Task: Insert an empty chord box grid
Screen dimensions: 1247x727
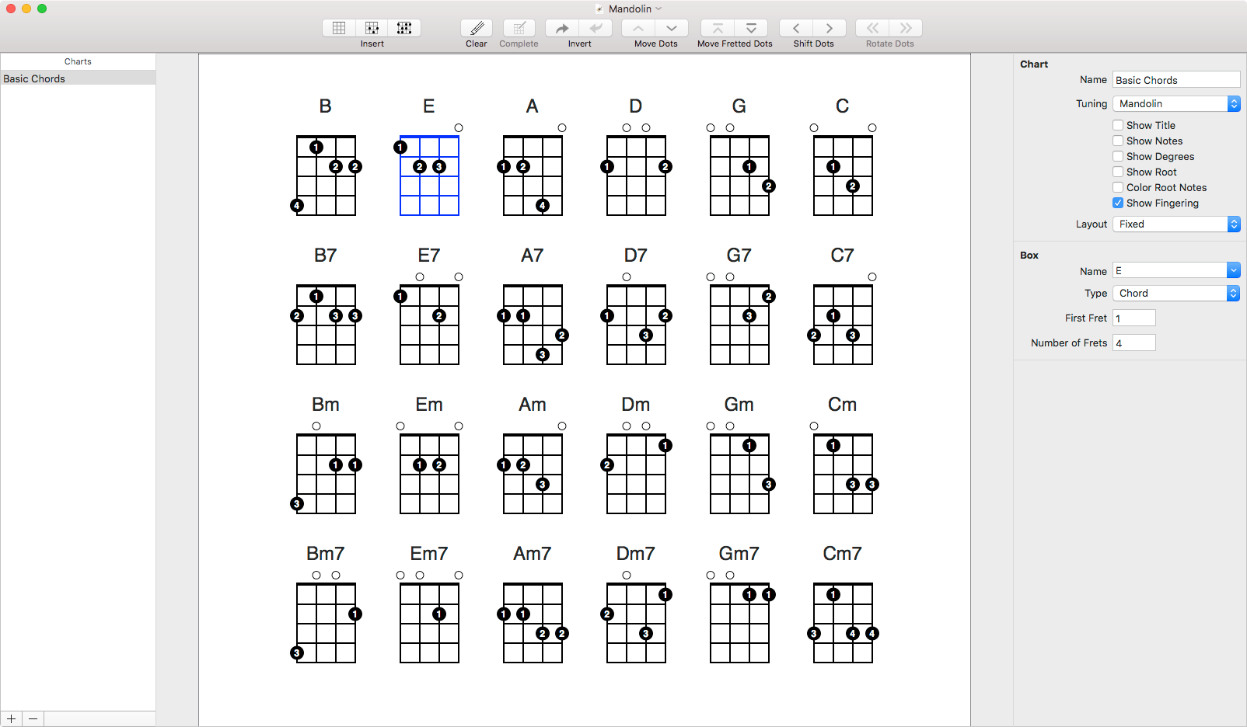Action: (x=339, y=29)
